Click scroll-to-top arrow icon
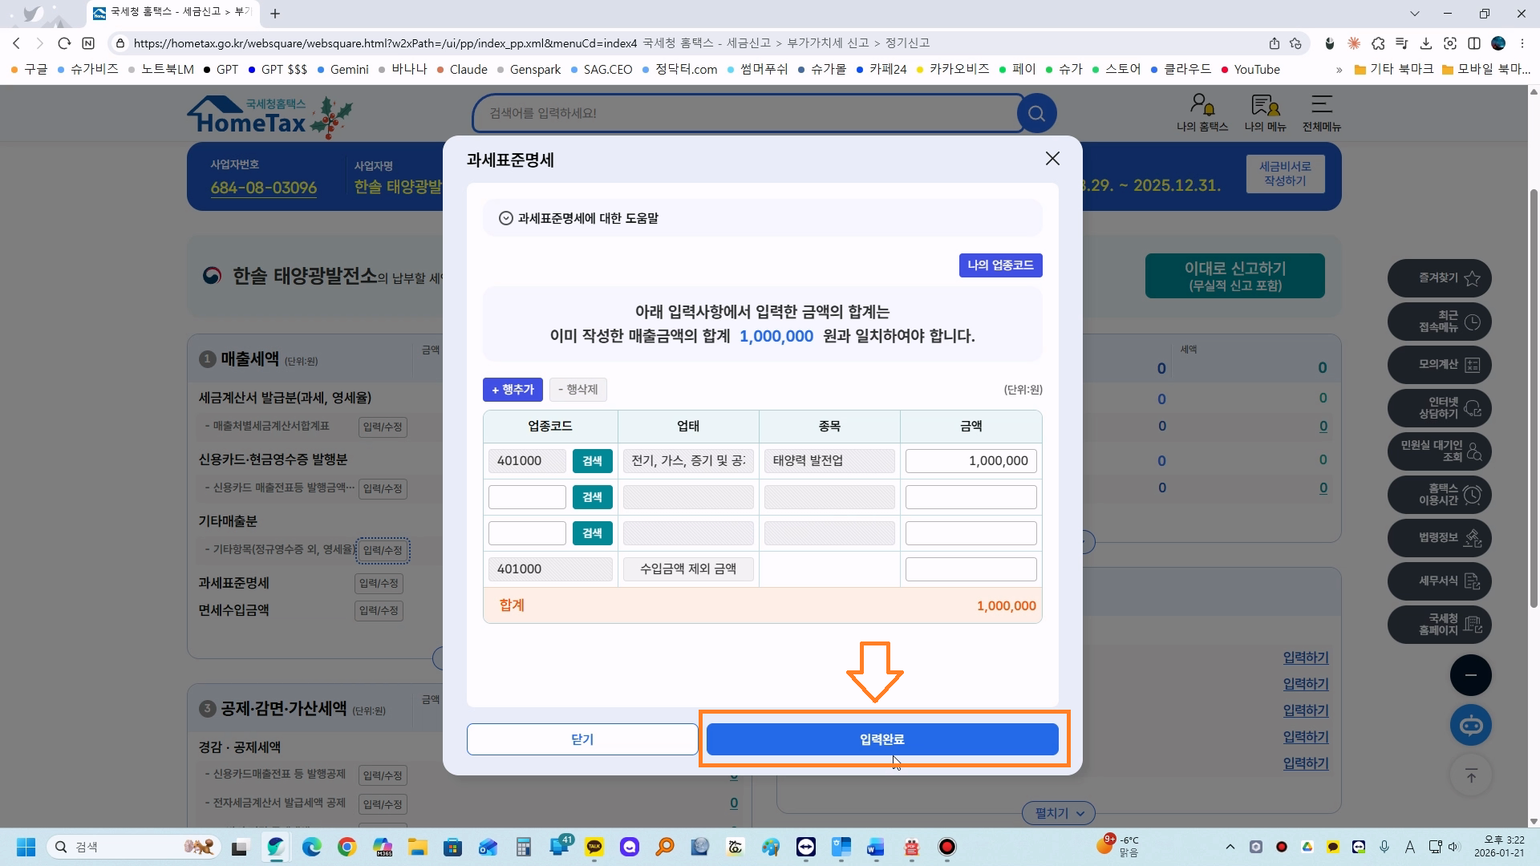This screenshot has width=1540, height=866. 1470,775
